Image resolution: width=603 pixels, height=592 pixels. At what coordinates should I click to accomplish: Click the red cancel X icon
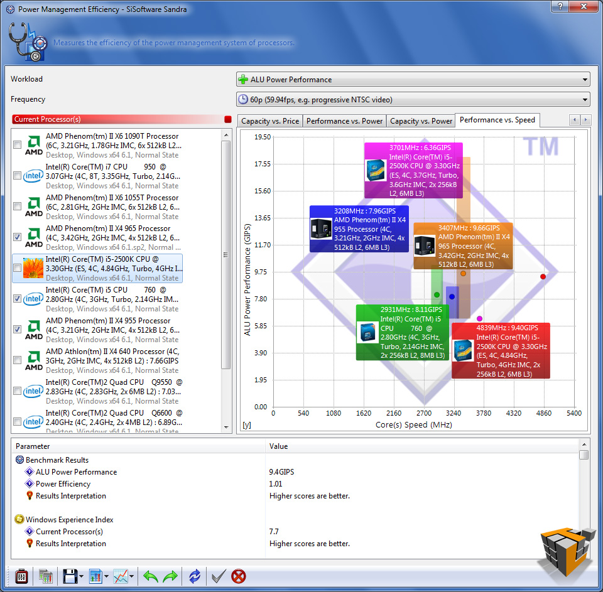tap(239, 576)
